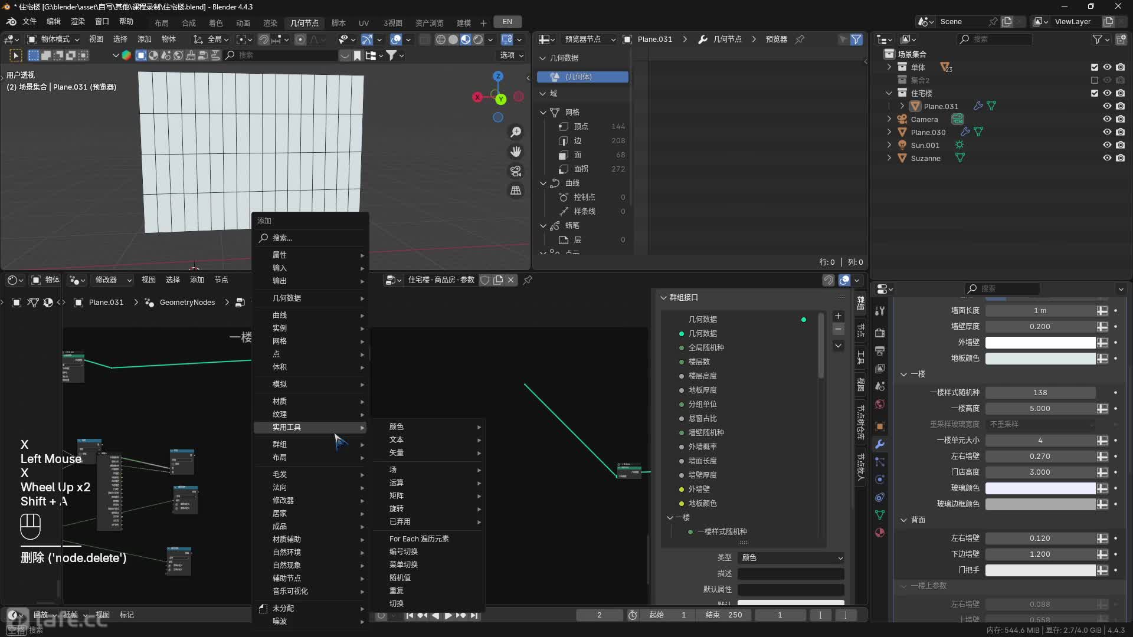Click the 一楼高度 value field 5.000
The image size is (1133, 637).
pyautogui.click(x=1040, y=409)
